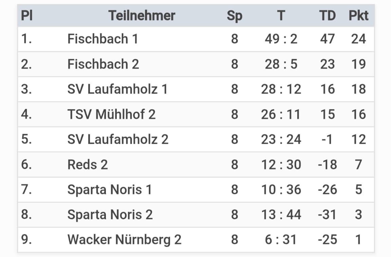Select SV Laufamholz 2 team
The image size is (391, 257).
tap(118, 139)
